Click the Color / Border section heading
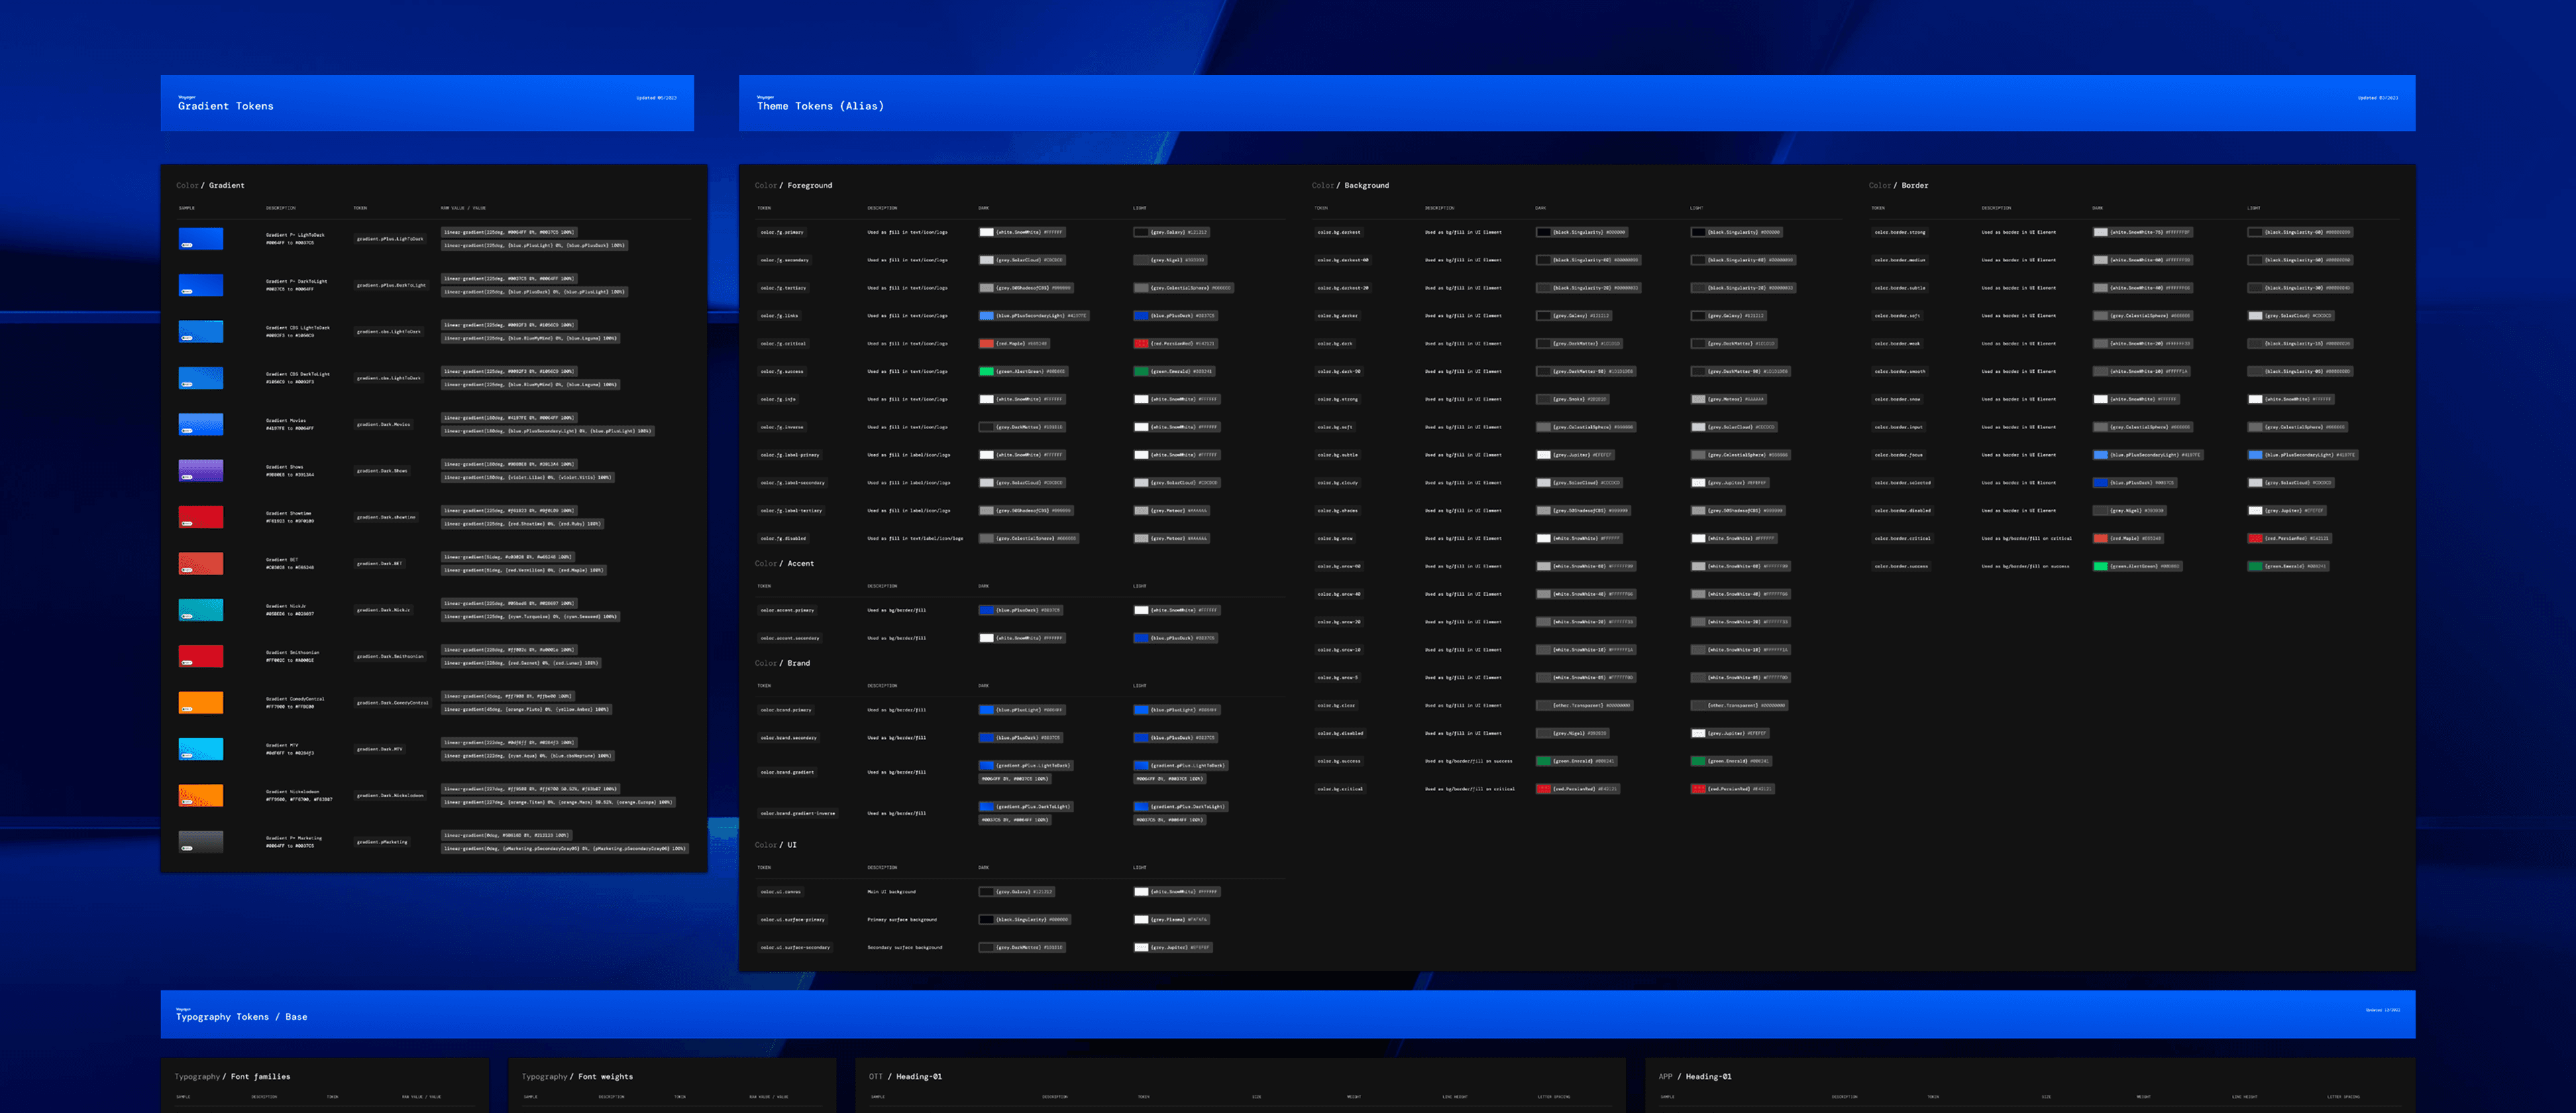 click(1898, 185)
